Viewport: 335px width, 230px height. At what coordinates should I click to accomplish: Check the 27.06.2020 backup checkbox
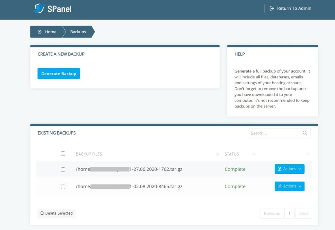pyautogui.click(x=63, y=170)
